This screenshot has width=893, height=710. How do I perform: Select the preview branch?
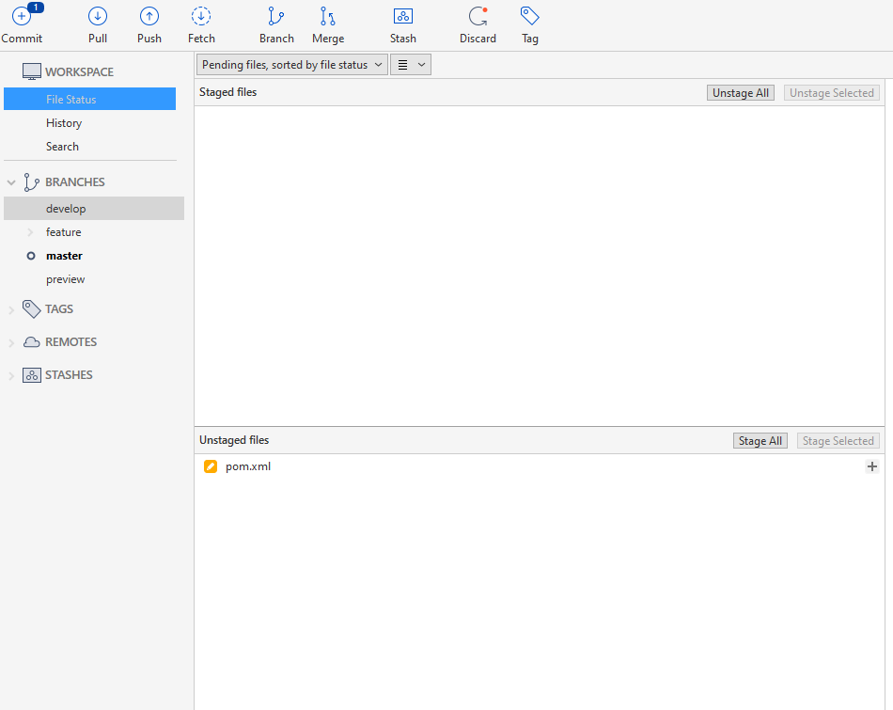click(x=66, y=279)
